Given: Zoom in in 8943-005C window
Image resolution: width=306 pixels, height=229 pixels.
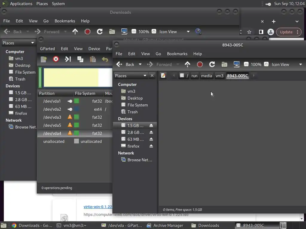Looking at the screenshot, I should coord(266,64).
